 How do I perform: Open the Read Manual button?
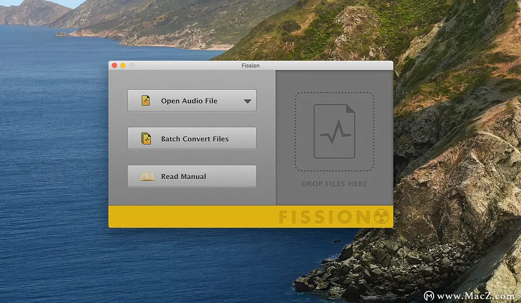click(x=192, y=176)
